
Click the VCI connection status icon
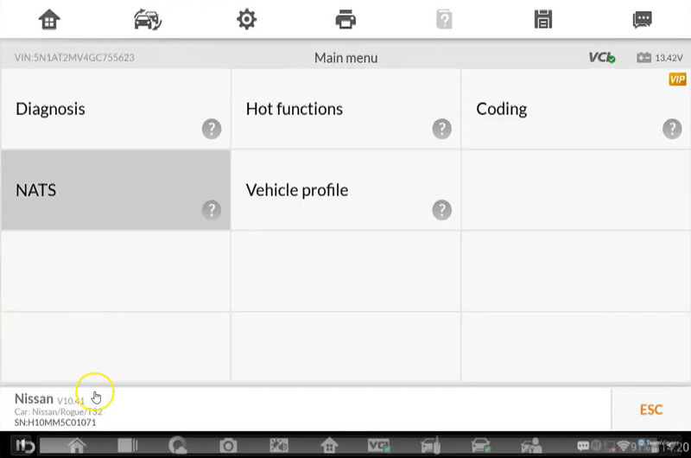point(601,58)
